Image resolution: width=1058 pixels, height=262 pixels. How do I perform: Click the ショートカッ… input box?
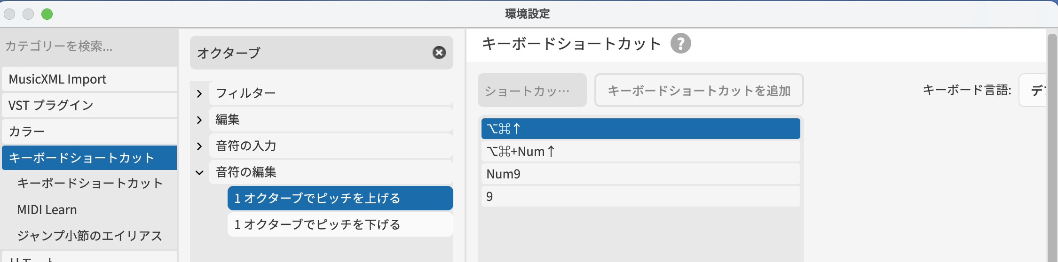(532, 90)
